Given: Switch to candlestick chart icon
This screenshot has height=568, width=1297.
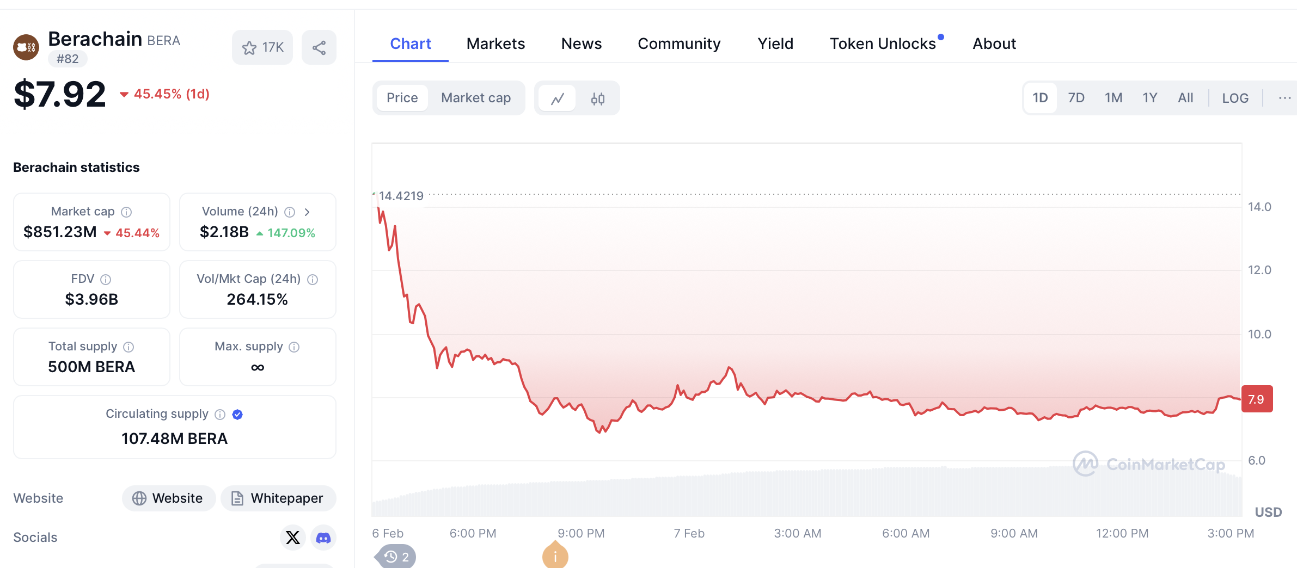Looking at the screenshot, I should [598, 98].
